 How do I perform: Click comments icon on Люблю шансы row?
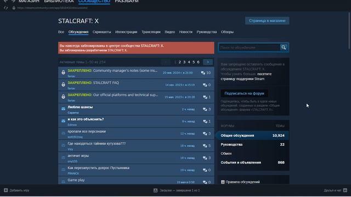pos(205,109)
